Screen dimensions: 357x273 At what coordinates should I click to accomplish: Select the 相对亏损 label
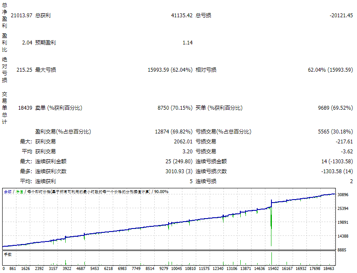click(x=206, y=70)
